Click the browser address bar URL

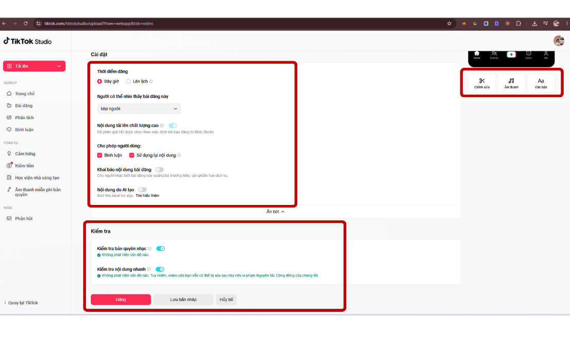click(x=99, y=24)
